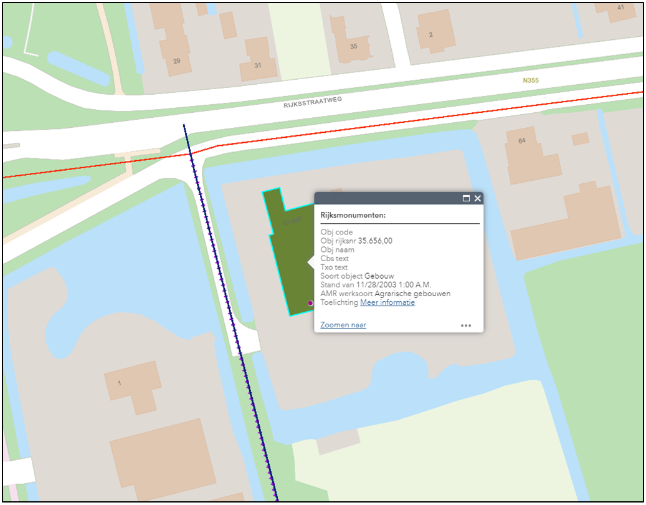Click the Obj naam row
The image size is (646, 505).
click(x=338, y=249)
